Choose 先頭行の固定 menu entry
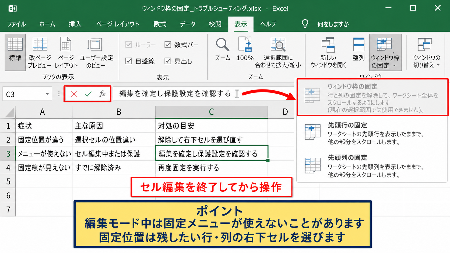Viewport: 450px width, 253px height. 372,133
